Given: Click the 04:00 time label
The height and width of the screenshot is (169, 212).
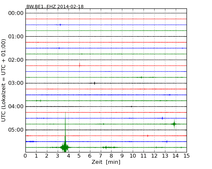Looking at the screenshot, I should 16,107.
